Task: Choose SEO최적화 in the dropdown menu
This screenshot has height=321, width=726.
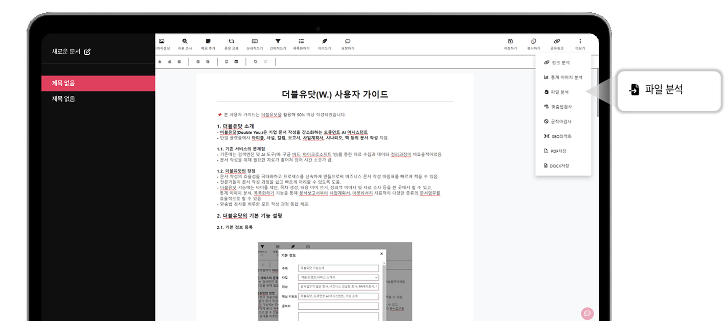Action: [563, 137]
